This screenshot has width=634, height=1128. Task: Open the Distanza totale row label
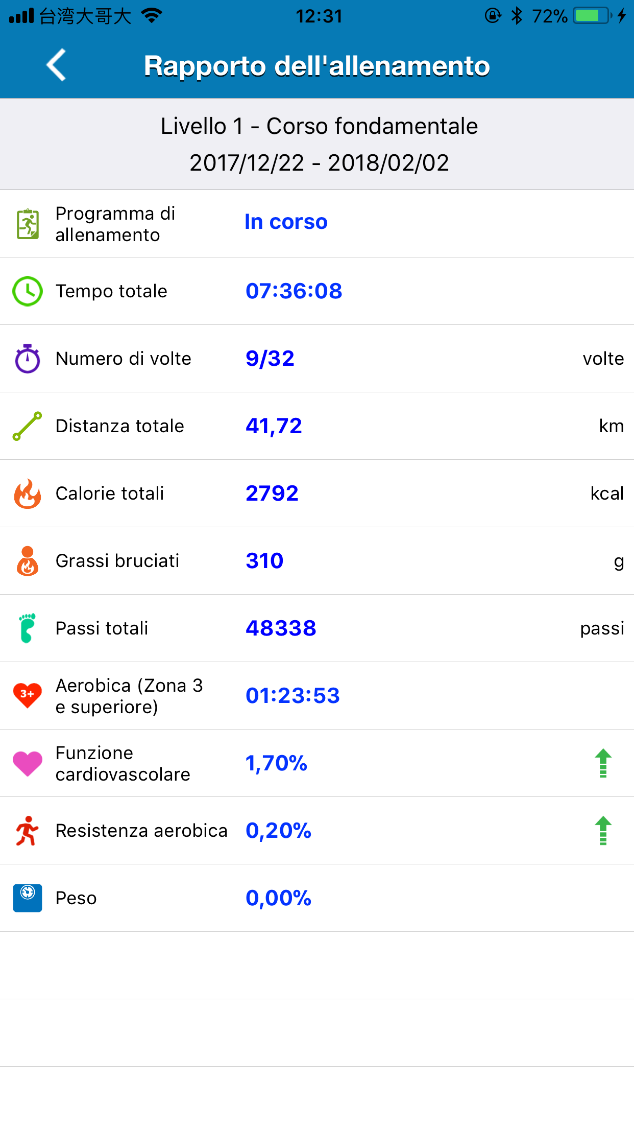(x=120, y=426)
